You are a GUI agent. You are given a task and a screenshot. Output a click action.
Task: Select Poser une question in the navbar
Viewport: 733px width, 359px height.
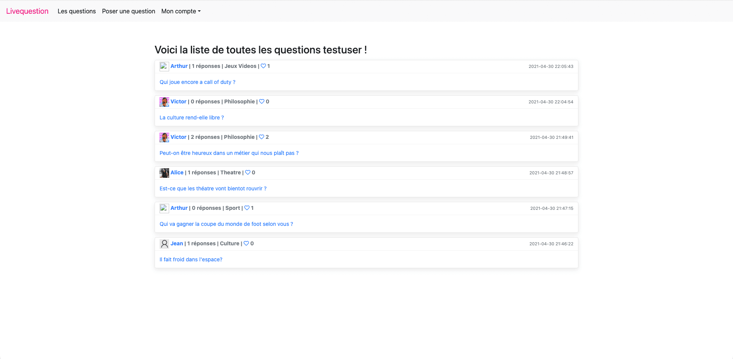pyautogui.click(x=128, y=11)
